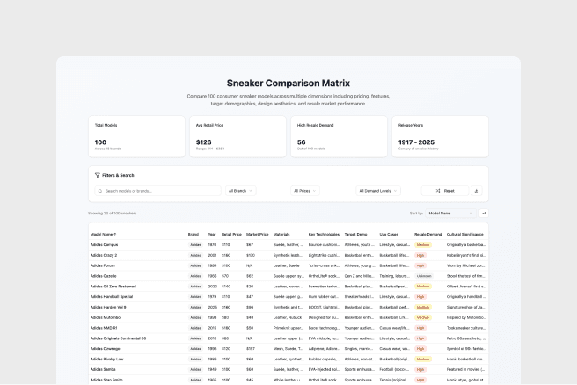Click the Key Technologies column header

click(x=324, y=234)
